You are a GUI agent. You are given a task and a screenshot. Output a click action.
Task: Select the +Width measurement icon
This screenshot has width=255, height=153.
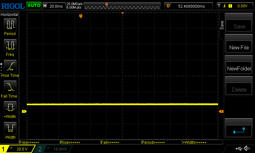(10, 108)
